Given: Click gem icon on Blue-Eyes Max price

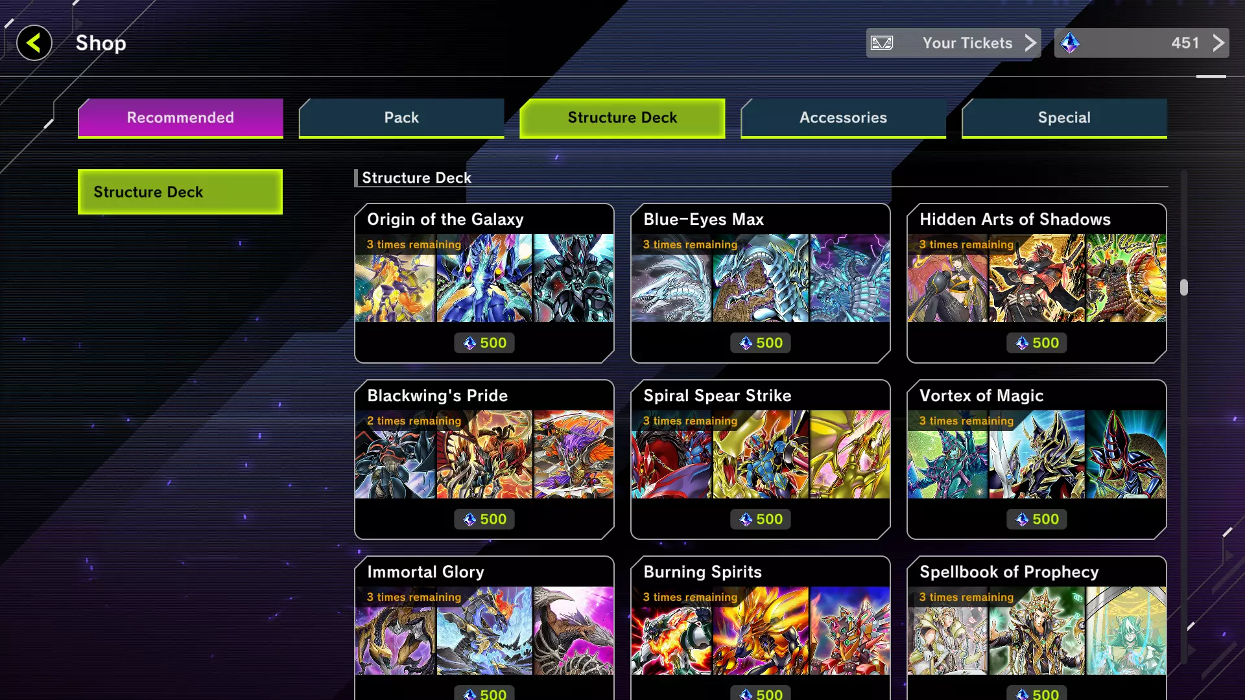Looking at the screenshot, I should pyautogui.click(x=746, y=344).
